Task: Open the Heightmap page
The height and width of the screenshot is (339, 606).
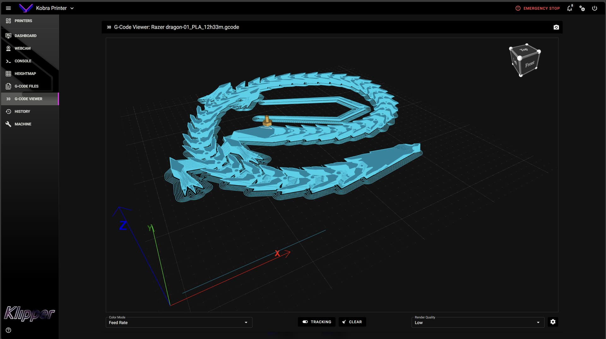Action: tap(30, 74)
